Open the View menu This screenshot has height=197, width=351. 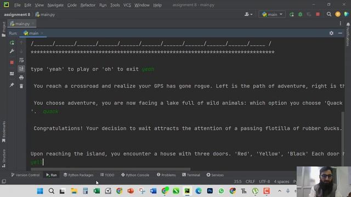39,5
